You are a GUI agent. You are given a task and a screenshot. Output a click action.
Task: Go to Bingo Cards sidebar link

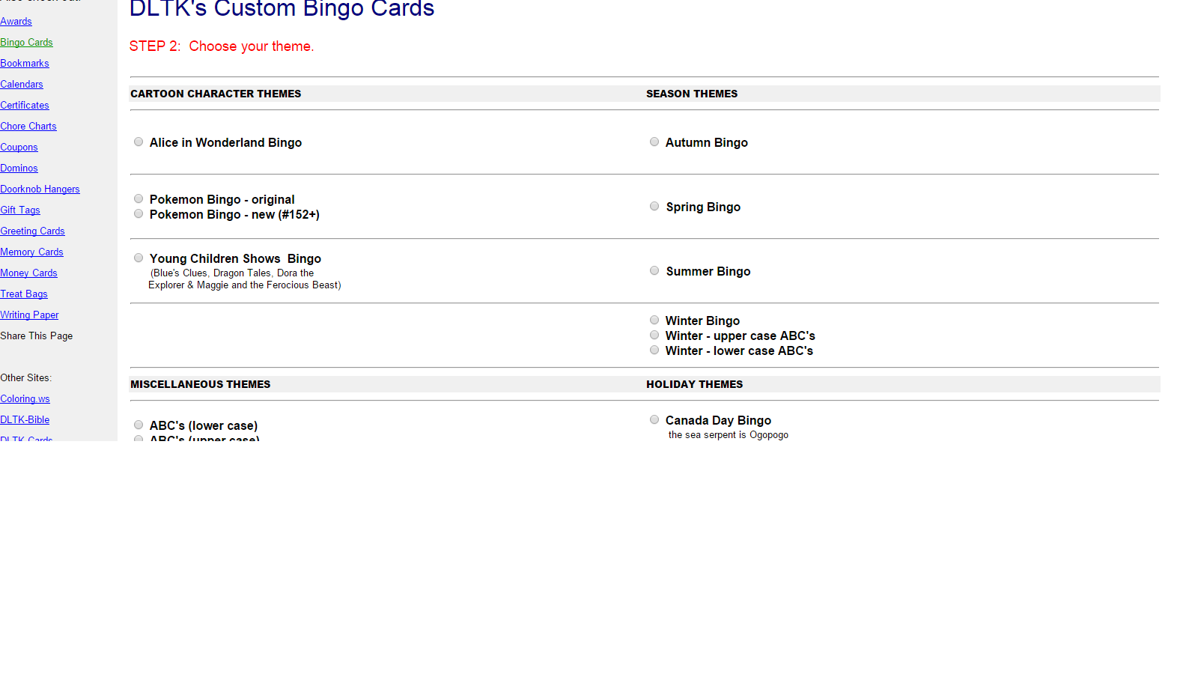pyautogui.click(x=26, y=43)
